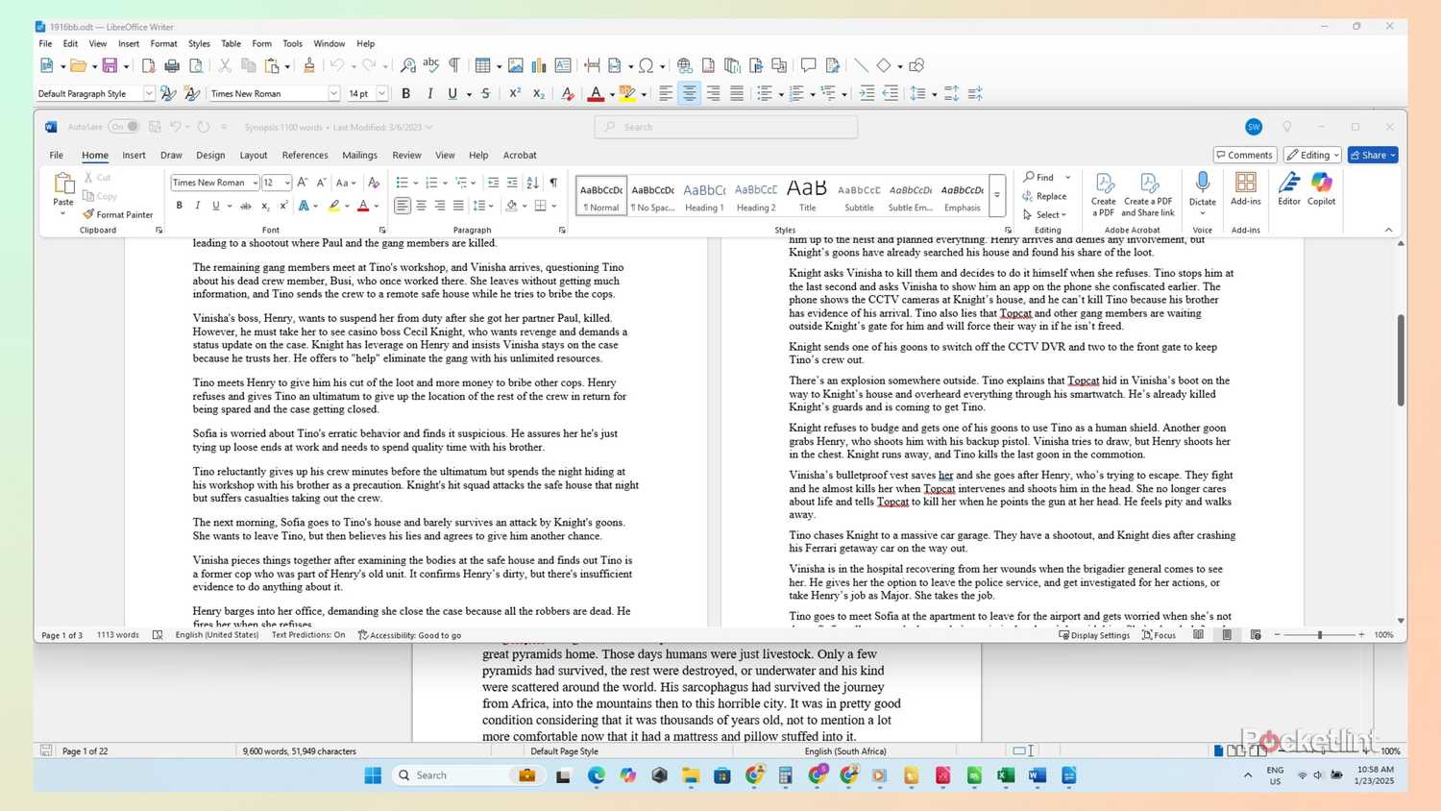
Task: Expand the font size dropdown in Word
Action: click(287, 183)
